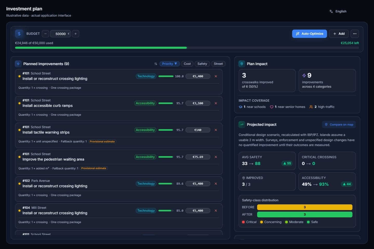Click Provisional estimate badge on waiting area

[94, 168]
